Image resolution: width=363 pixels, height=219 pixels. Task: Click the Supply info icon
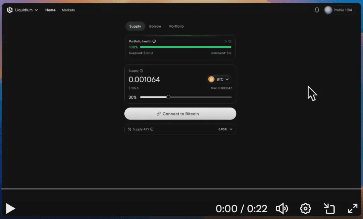141,71
